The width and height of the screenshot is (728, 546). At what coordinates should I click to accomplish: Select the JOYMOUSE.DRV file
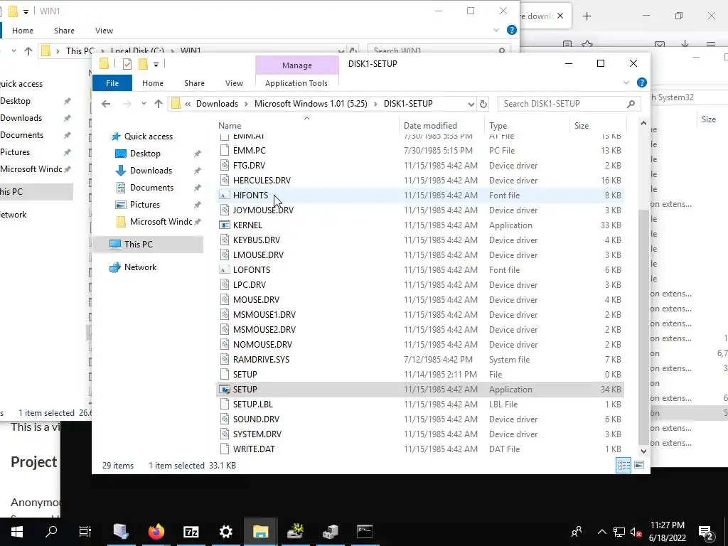tap(263, 210)
